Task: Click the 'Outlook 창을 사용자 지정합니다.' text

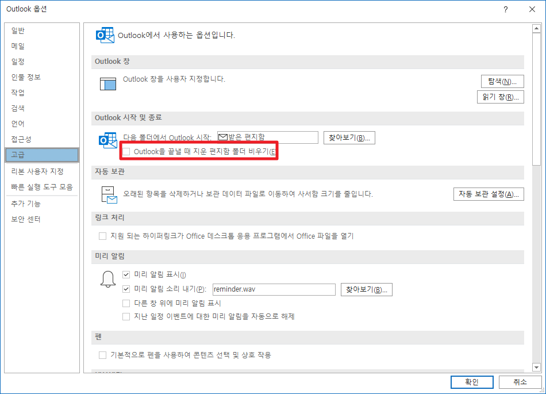Action: click(174, 79)
